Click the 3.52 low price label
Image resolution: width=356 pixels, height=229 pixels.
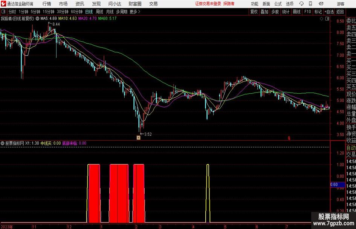coord(148,134)
